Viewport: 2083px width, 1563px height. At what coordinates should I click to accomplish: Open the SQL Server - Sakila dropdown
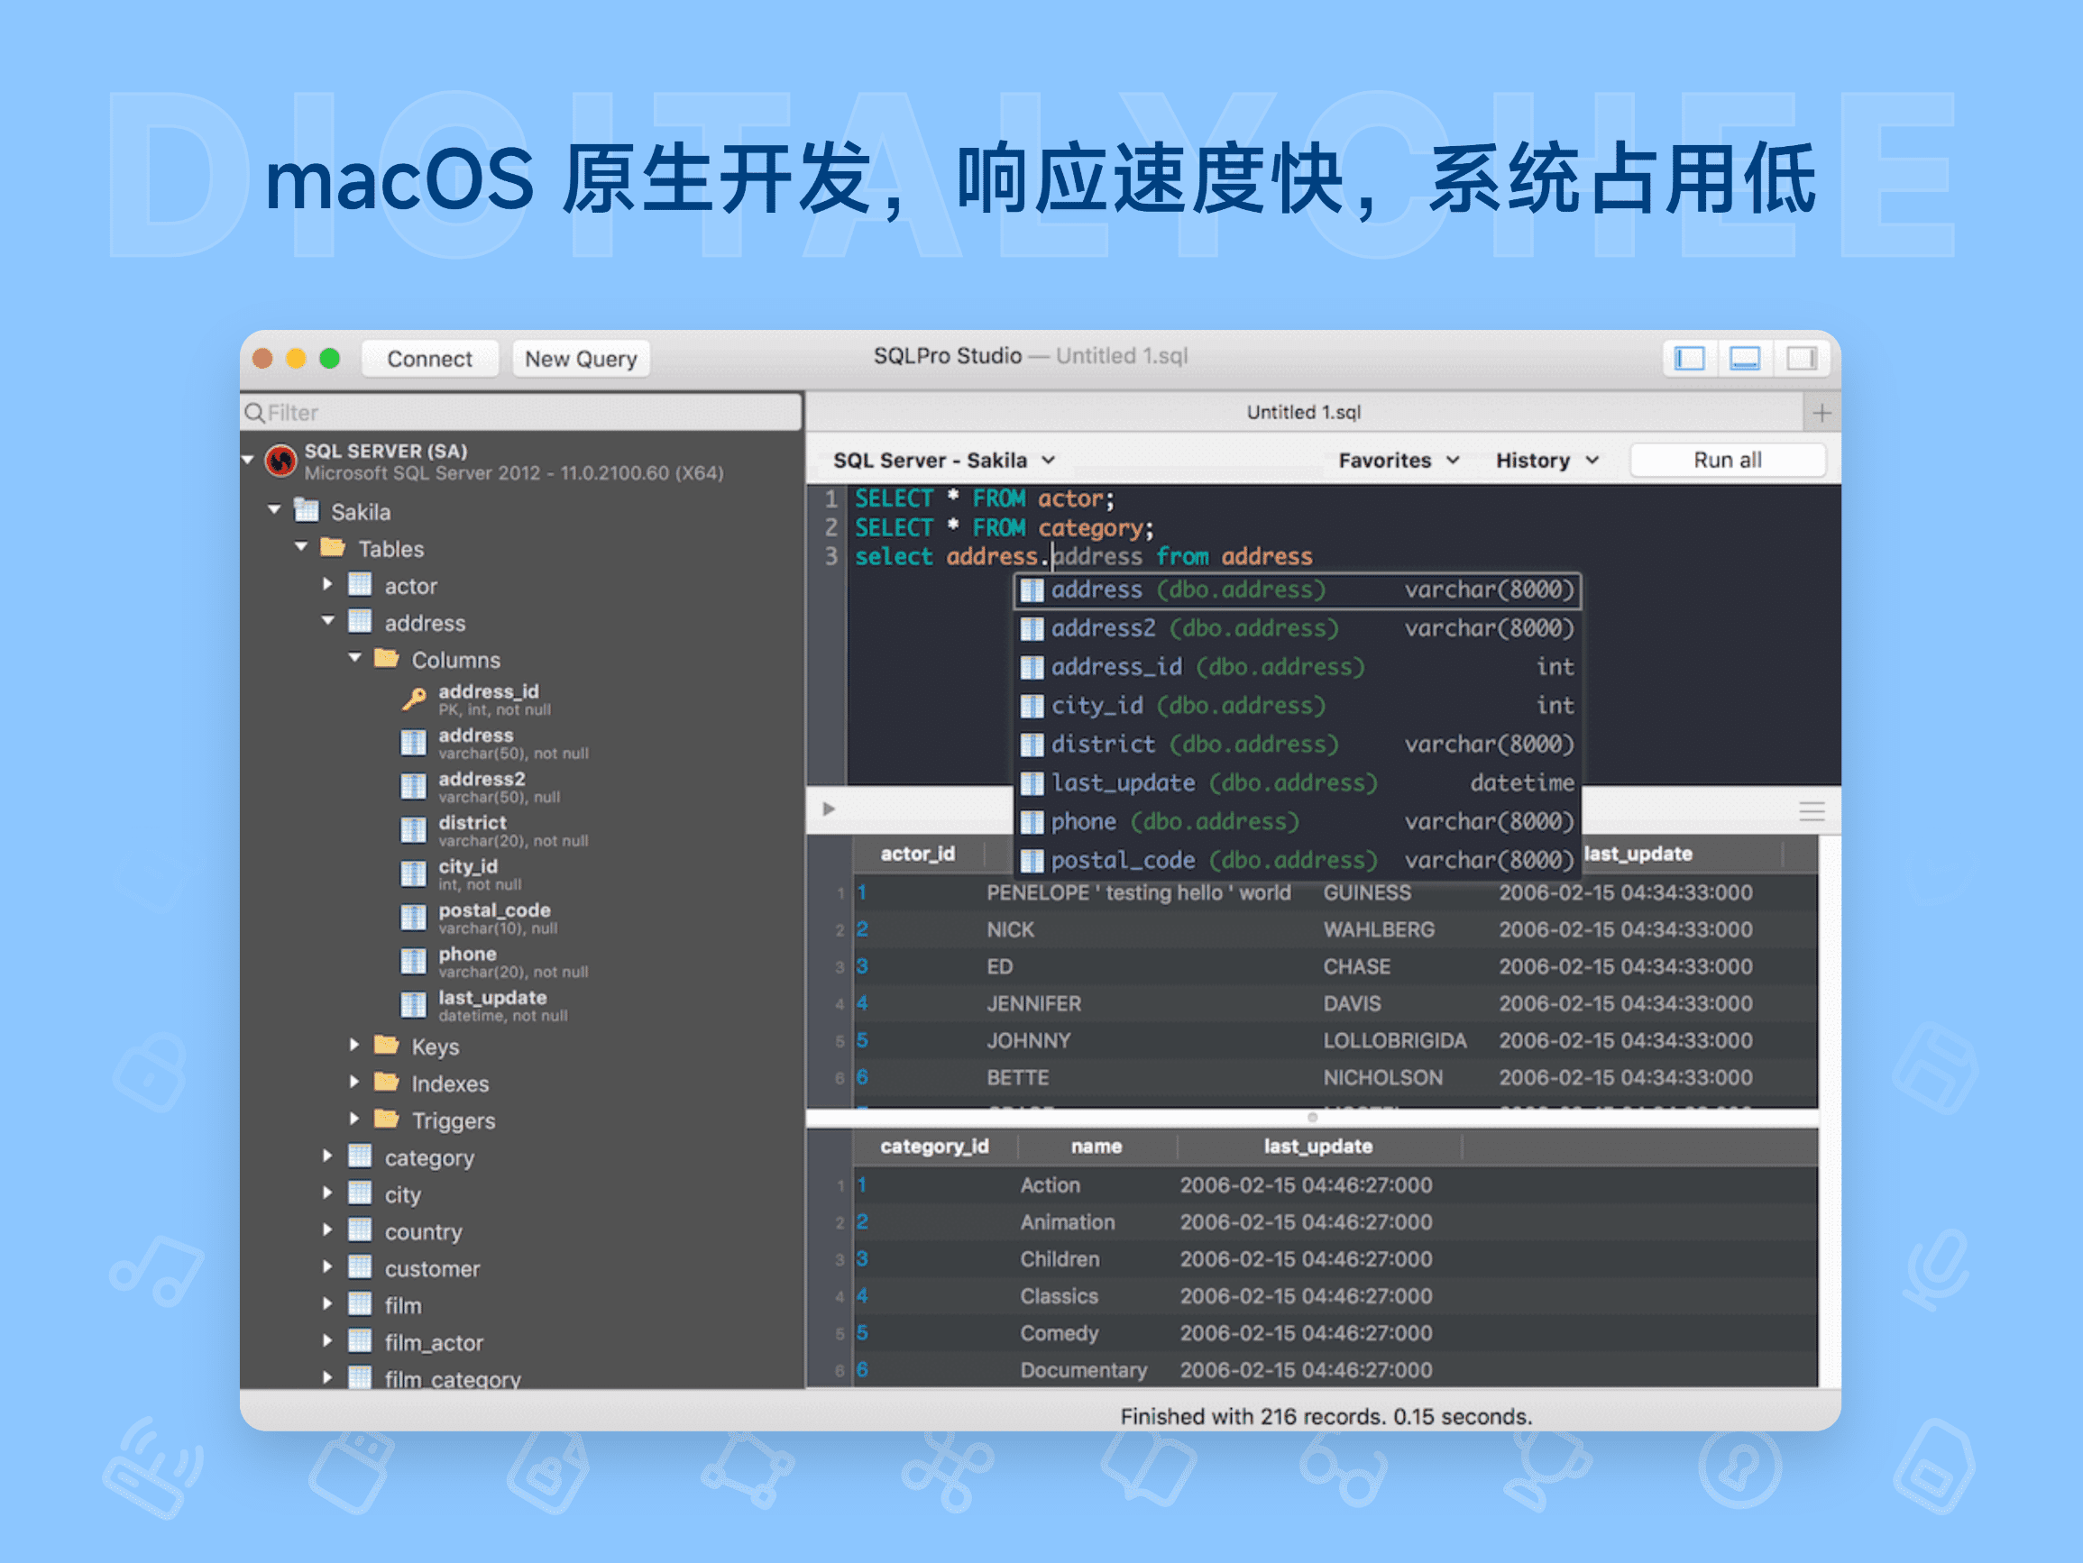pyautogui.click(x=943, y=461)
